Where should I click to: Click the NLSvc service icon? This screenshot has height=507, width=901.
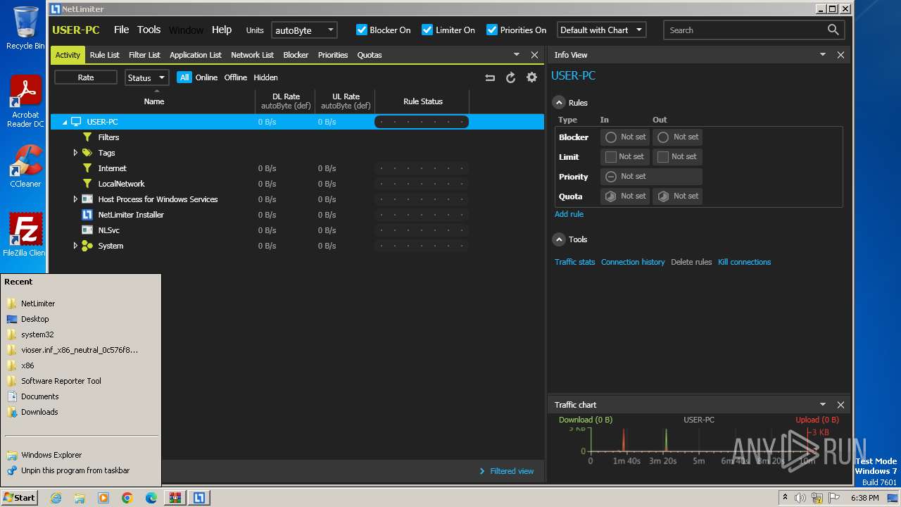(x=87, y=230)
